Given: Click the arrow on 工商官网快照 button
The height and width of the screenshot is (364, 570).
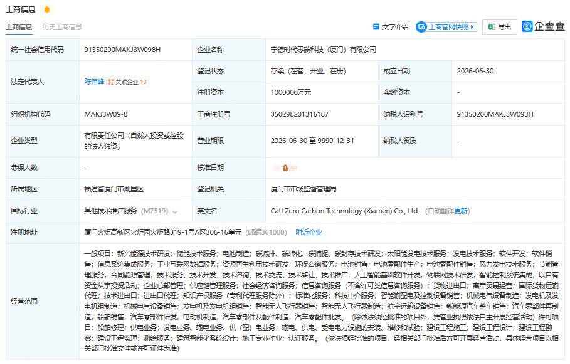Looking at the screenshot, I should [472, 27].
